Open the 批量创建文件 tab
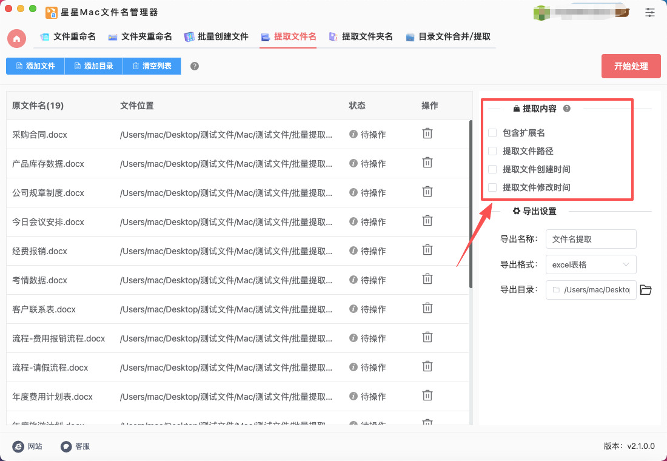The image size is (667, 461). point(216,36)
